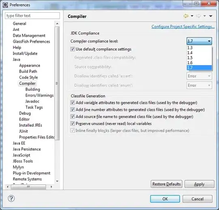The width and height of the screenshot is (219, 210).
Task: Click the forward navigation arrow icon
Action: tap(198, 16)
